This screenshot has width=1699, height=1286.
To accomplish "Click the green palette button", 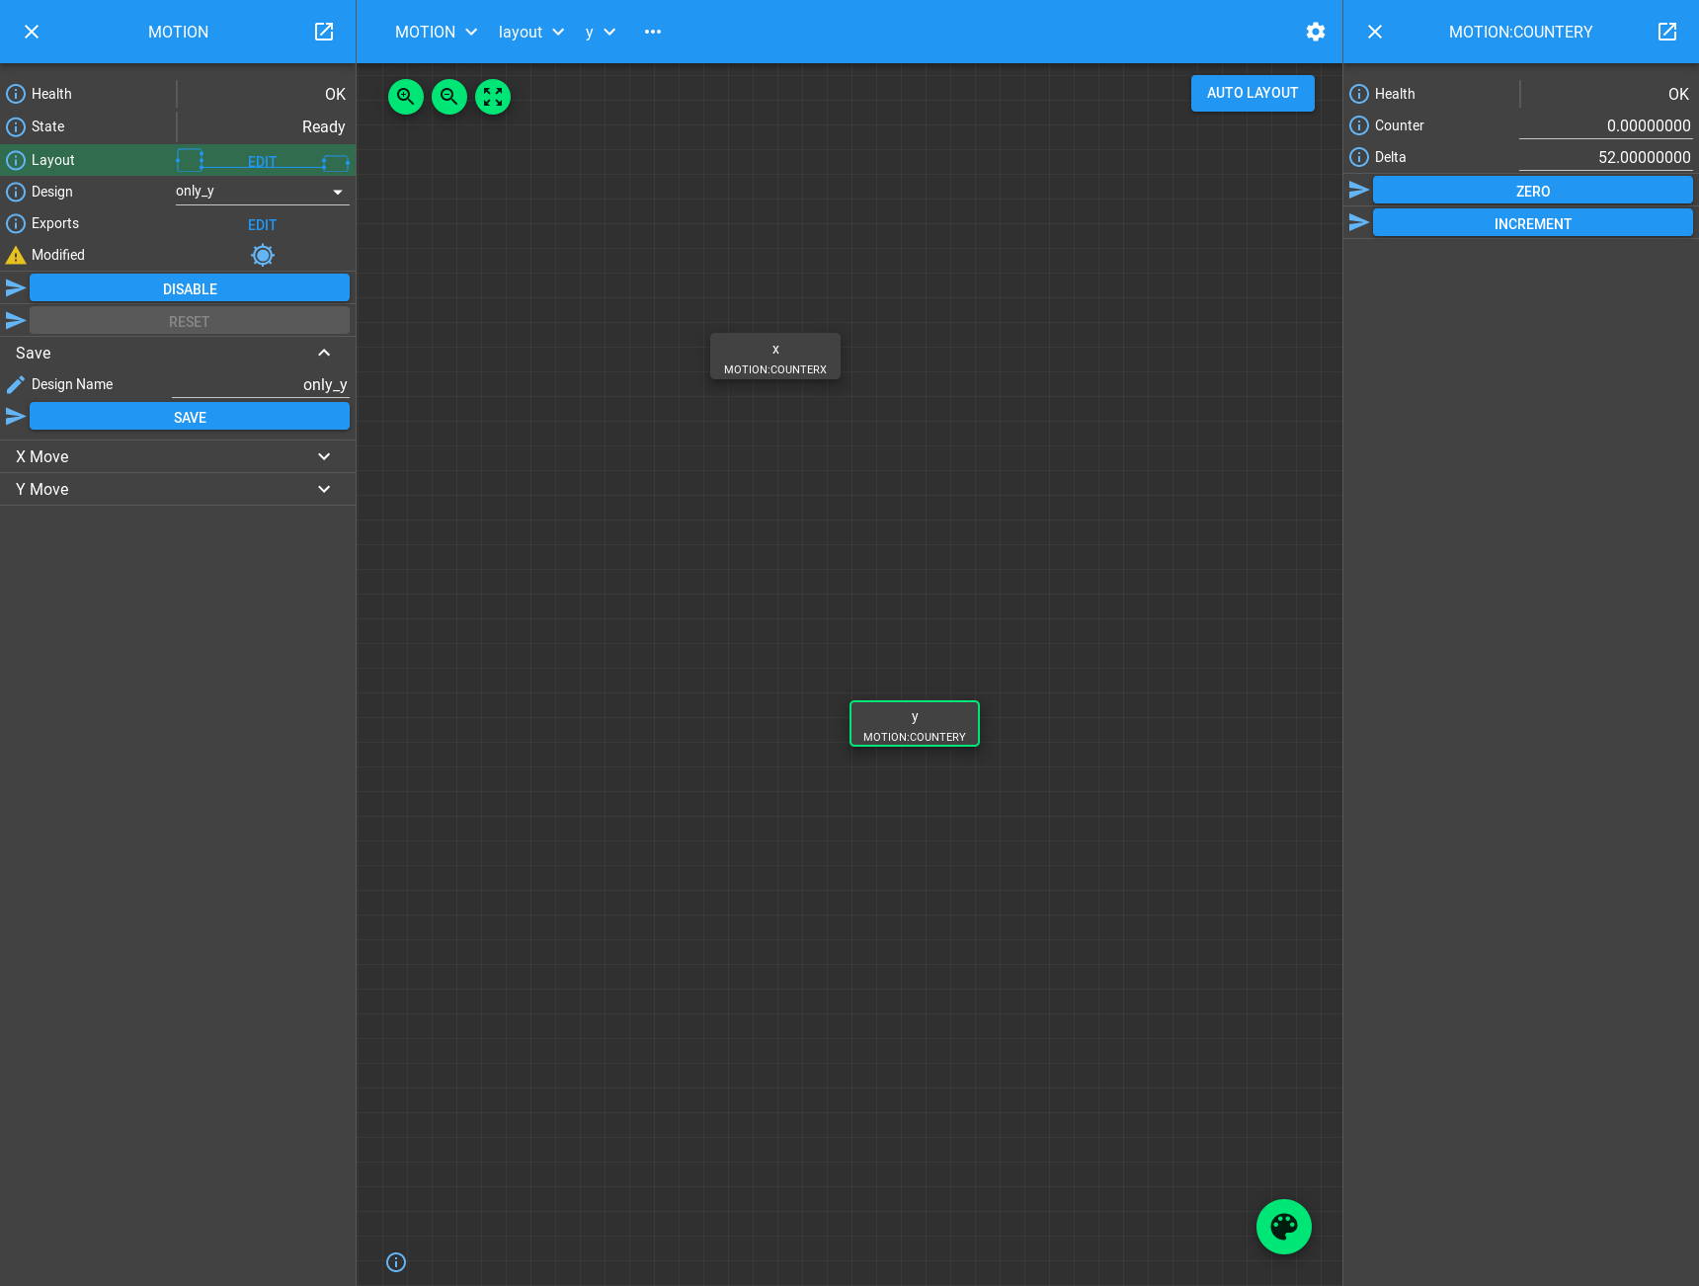I will coord(1283,1227).
